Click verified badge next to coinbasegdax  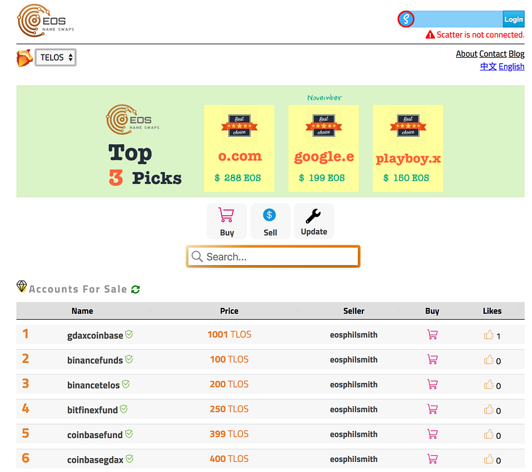(x=129, y=459)
